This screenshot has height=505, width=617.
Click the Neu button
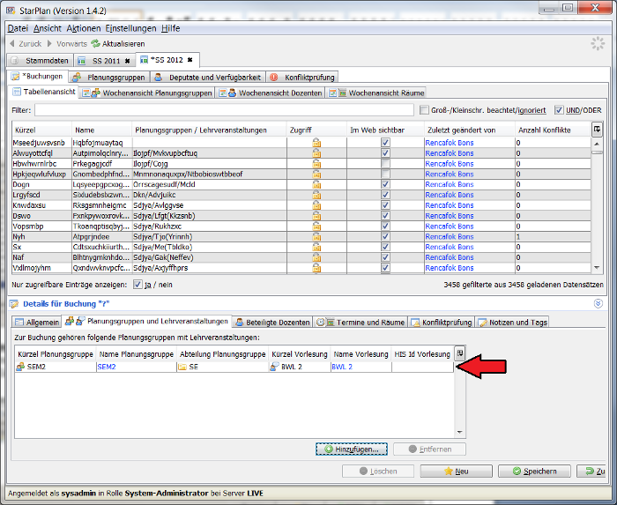point(456,472)
